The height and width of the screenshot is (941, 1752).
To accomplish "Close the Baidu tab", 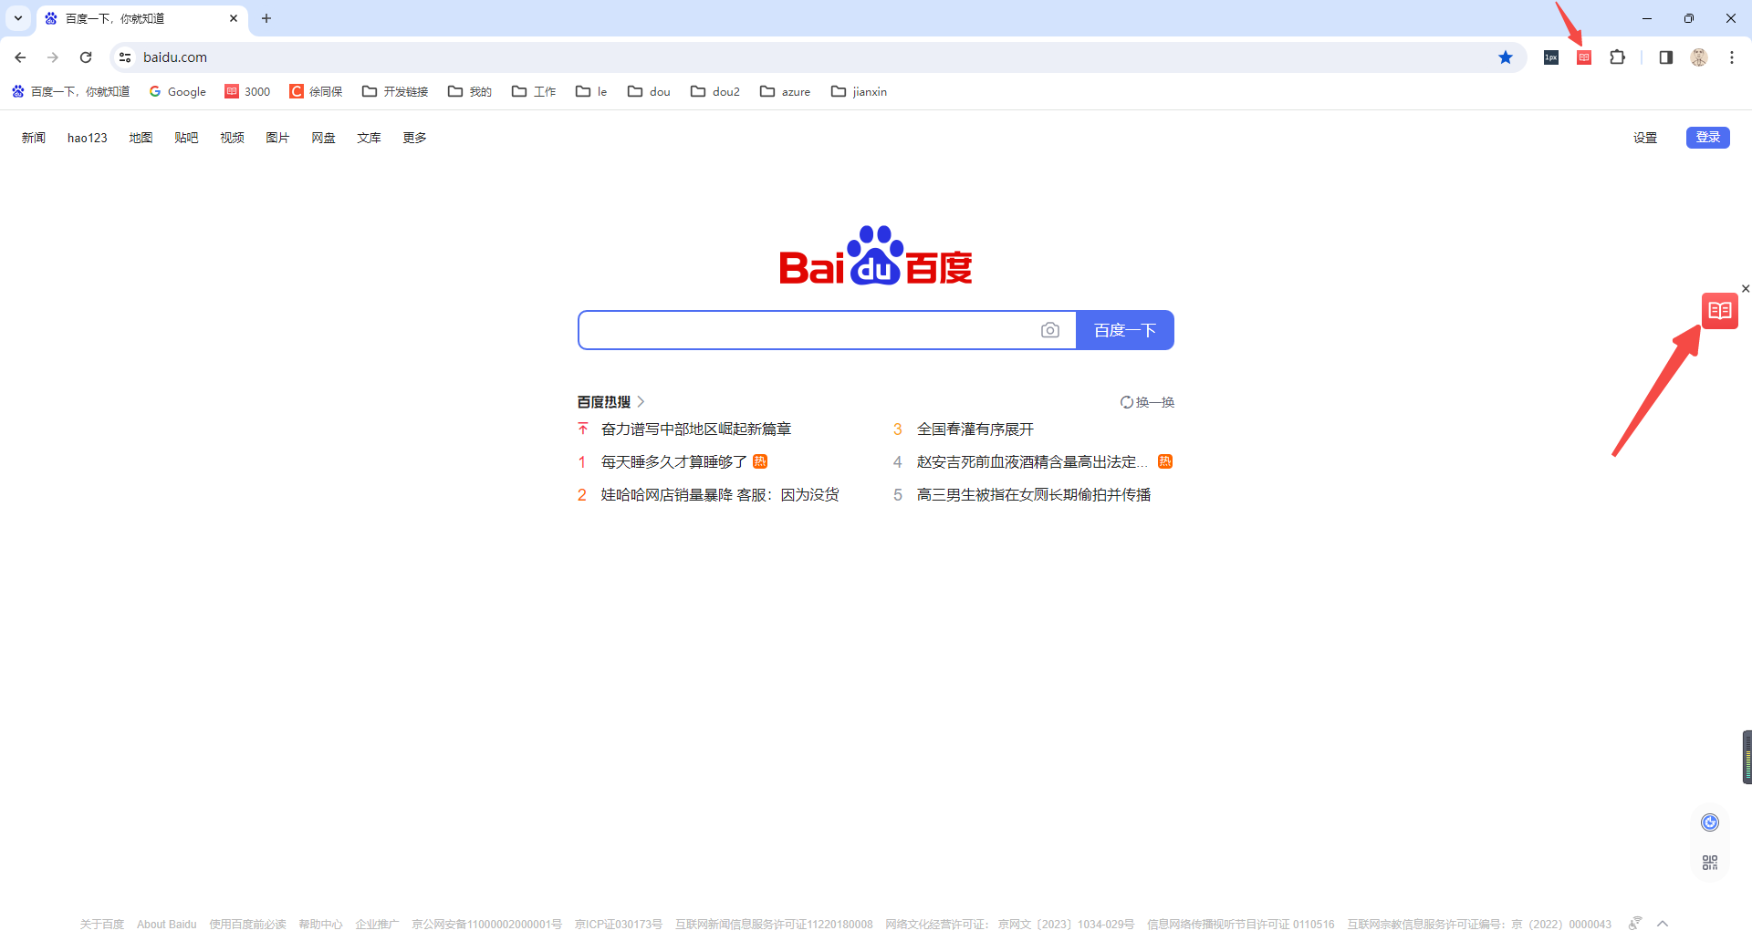I will [234, 18].
